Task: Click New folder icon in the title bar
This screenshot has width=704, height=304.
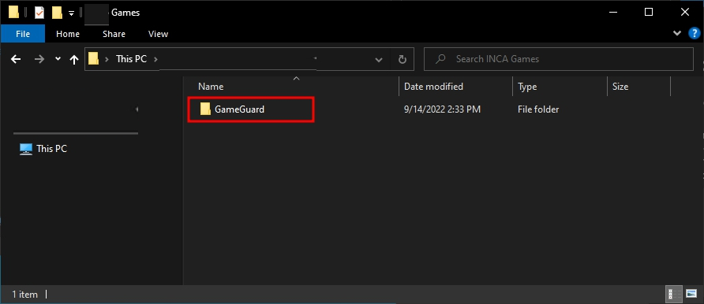Action: click(57, 13)
